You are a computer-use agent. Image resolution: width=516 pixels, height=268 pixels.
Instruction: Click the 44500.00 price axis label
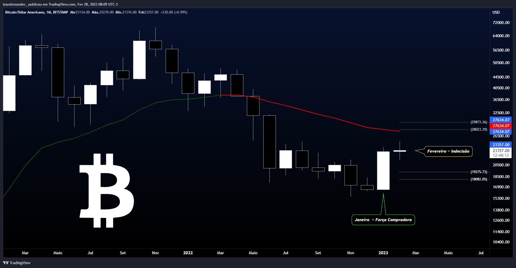501,77
